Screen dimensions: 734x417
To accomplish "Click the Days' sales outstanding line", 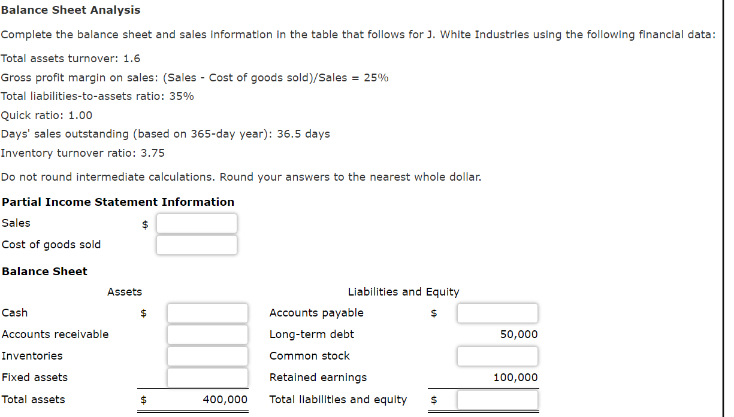I will 165,134.
